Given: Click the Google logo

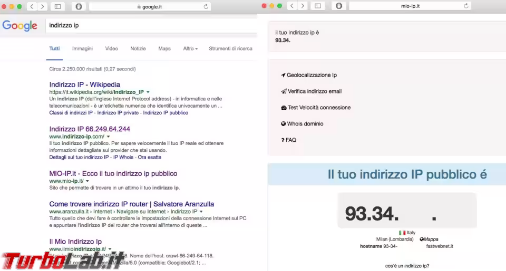Looking at the screenshot, I should click(20, 26).
